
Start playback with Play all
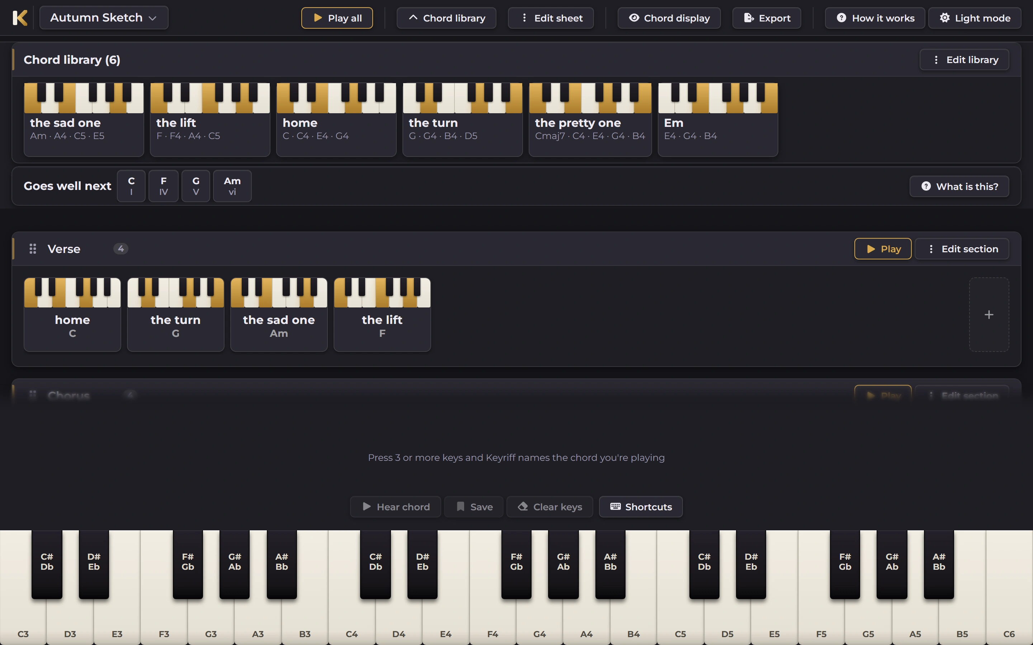tap(337, 18)
